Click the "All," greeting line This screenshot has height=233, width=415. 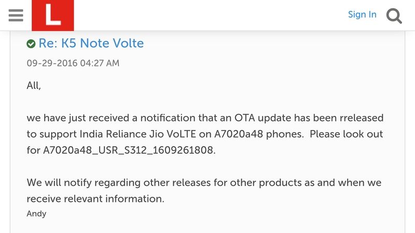point(34,85)
